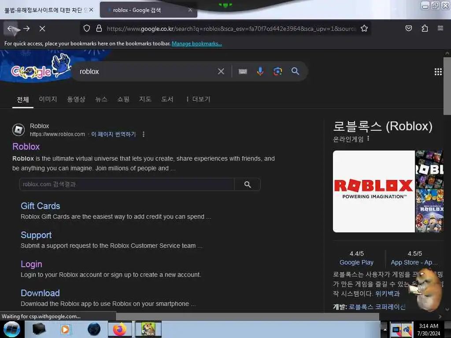This screenshot has height=338, width=451.
Task: Show hidden system tray icons
Action: [384, 329]
